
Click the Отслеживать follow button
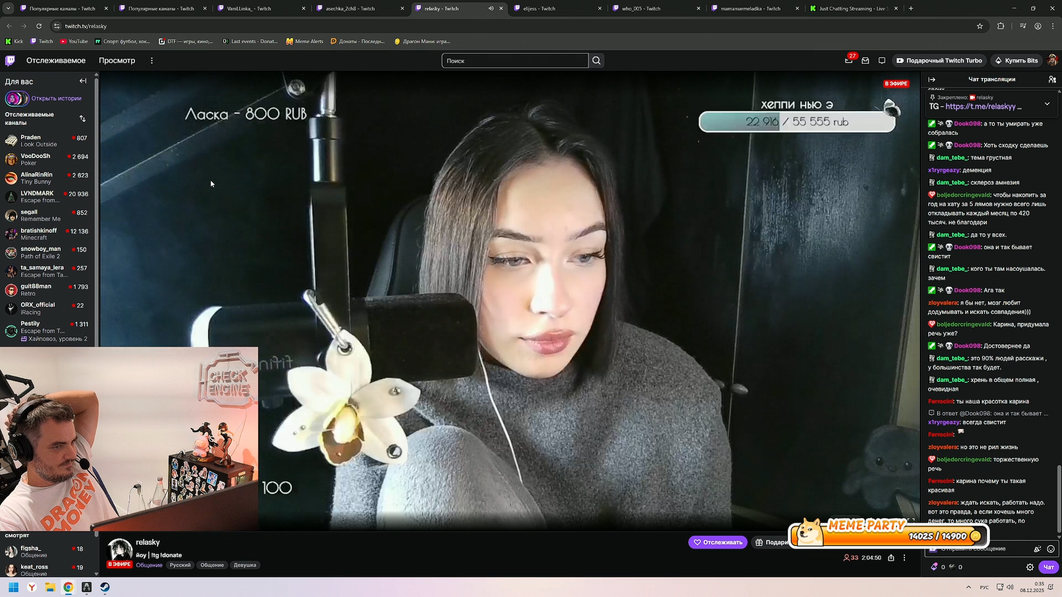coord(717,542)
